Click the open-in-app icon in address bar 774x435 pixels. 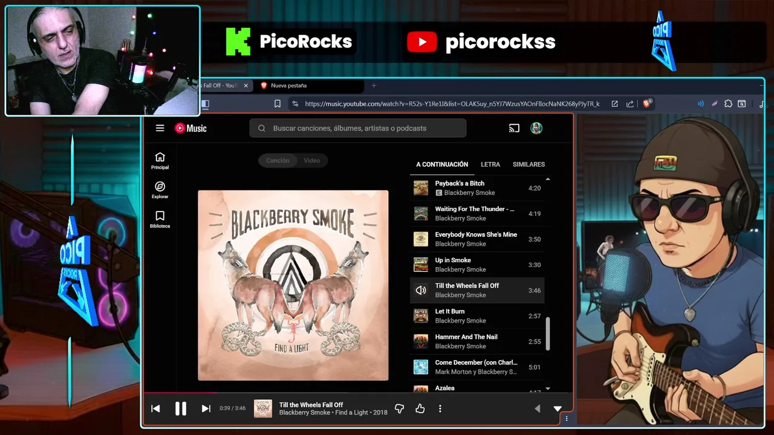(614, 104)
